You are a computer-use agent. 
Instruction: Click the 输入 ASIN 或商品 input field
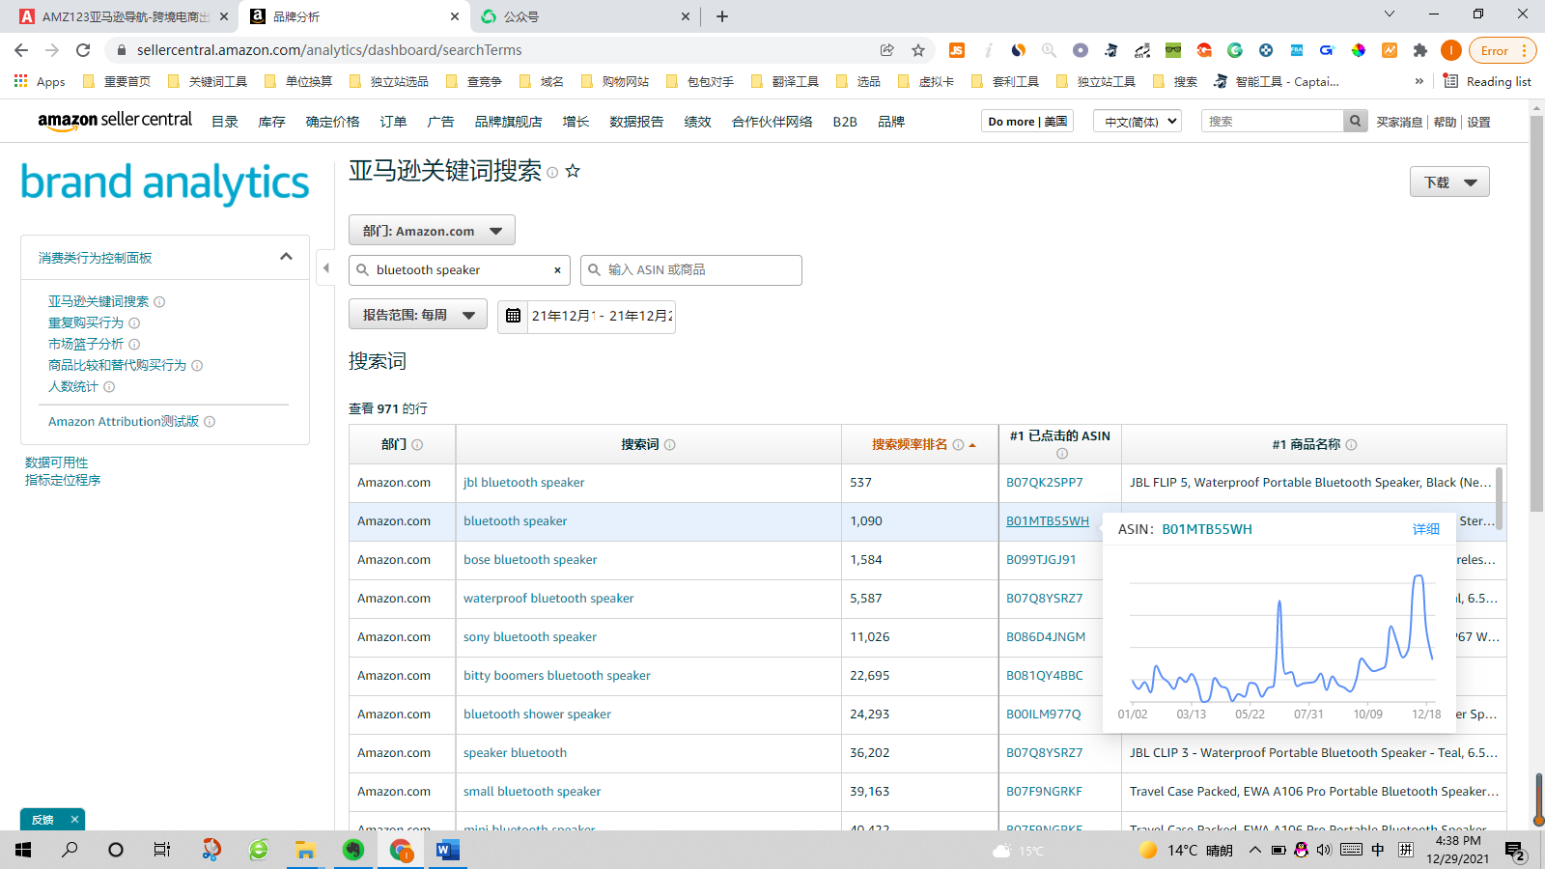692,270
